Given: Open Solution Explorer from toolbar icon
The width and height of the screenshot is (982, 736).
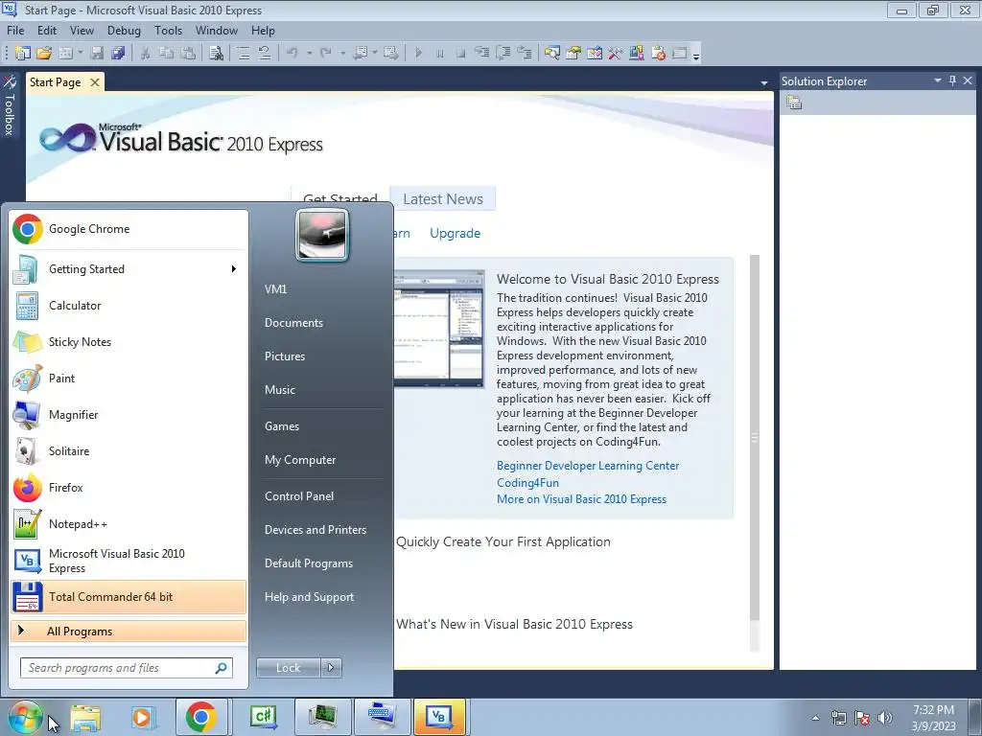Looking at the screenshot, I should (551, 54).
